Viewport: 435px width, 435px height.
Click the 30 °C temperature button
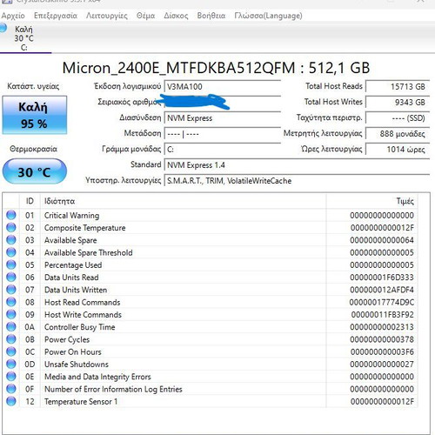tap(35, 171)
